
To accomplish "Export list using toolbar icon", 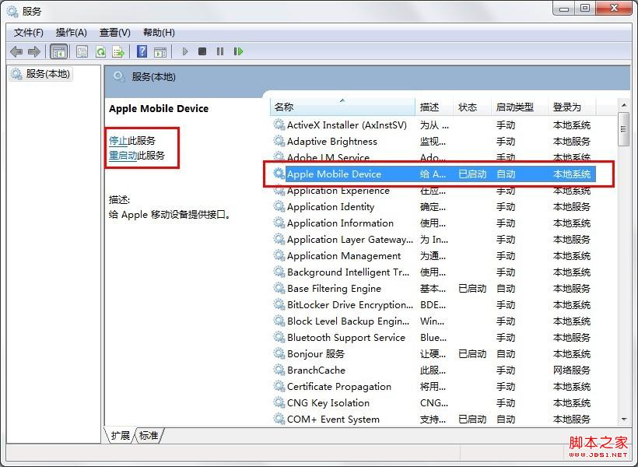I will point(118,51).
